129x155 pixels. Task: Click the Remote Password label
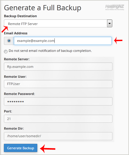coord(19,94)
